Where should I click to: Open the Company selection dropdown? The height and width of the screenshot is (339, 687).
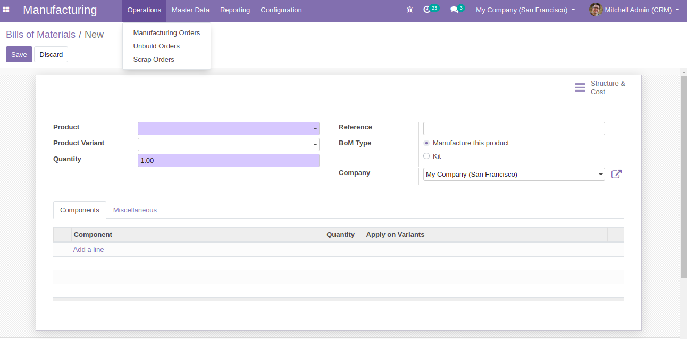tap(514, 175)
